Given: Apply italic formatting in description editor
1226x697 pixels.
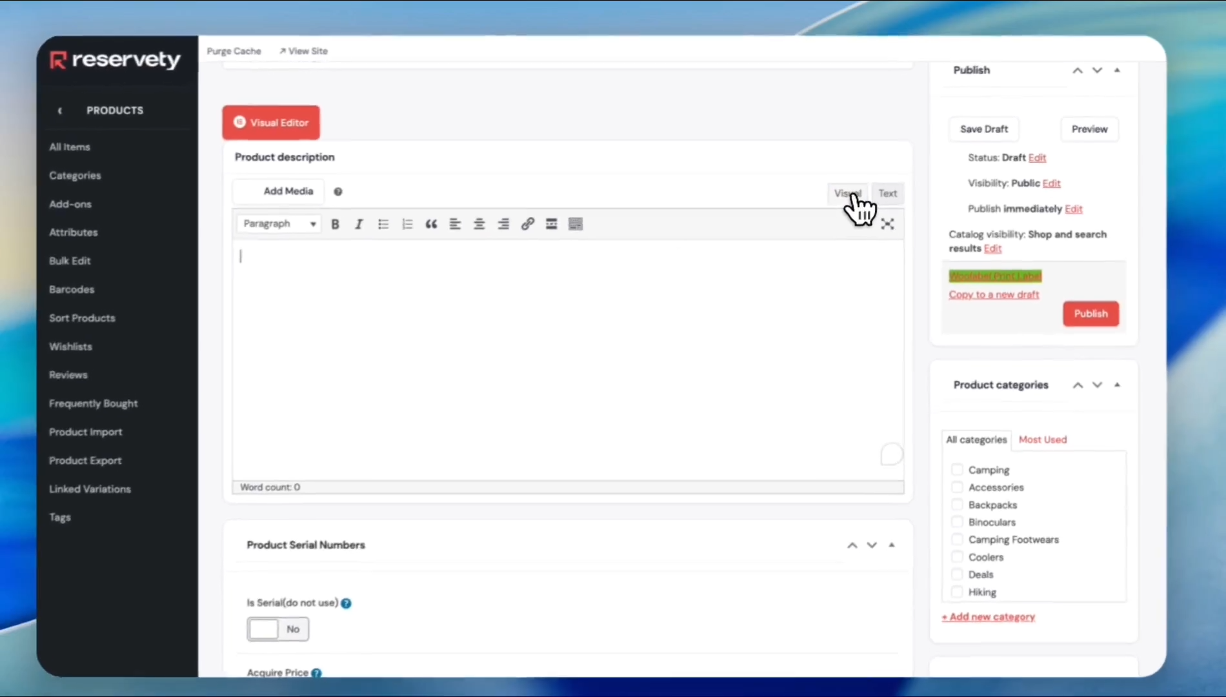Looking at the screenshot, I should pyautogui.click(x=359, y=224).
